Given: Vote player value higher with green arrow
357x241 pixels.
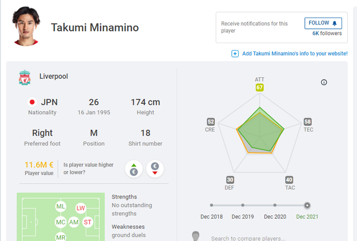Looking at the screenshot, I should pos(134,169).
